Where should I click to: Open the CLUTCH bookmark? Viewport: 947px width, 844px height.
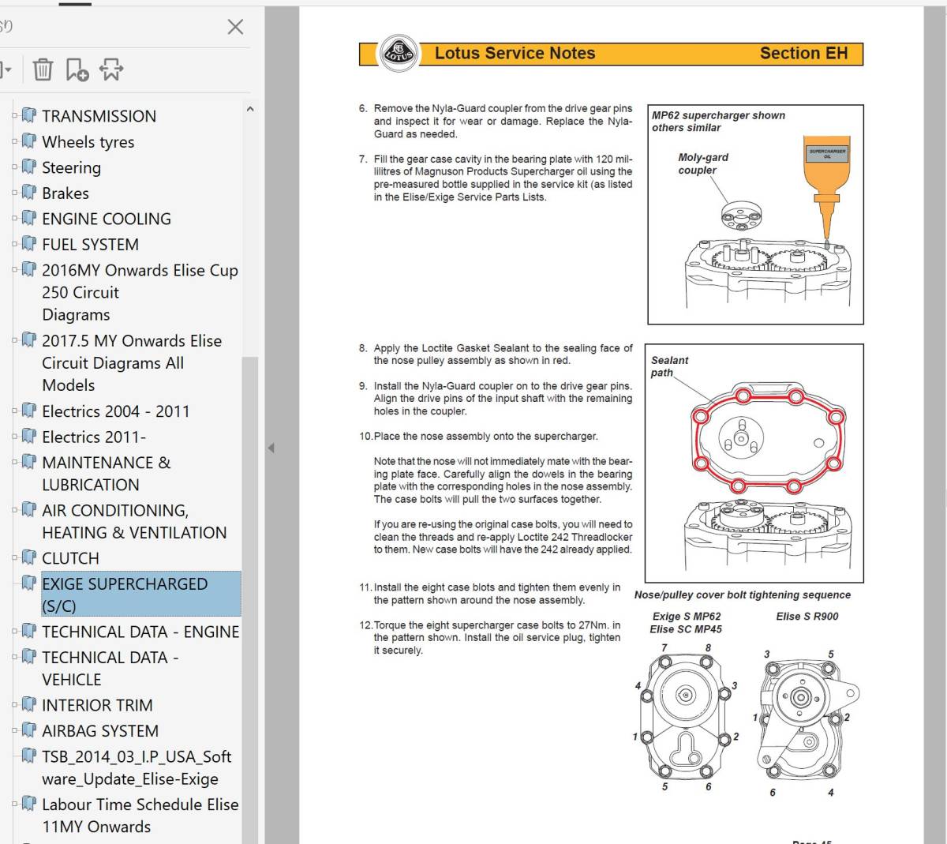70,558
